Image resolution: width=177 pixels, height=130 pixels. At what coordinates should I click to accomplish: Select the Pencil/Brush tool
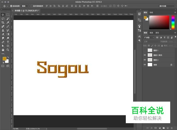tap(8, 26)
